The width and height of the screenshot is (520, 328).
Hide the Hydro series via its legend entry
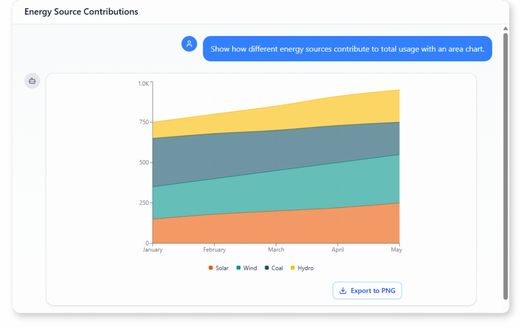pos(302,268)
